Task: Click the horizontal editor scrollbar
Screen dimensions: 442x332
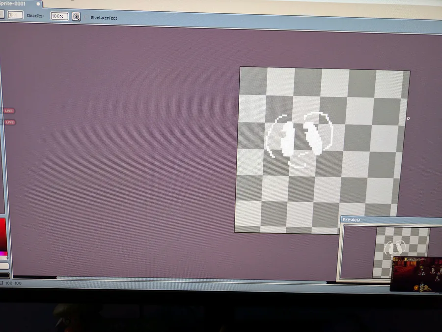Action: click(192, 279)
